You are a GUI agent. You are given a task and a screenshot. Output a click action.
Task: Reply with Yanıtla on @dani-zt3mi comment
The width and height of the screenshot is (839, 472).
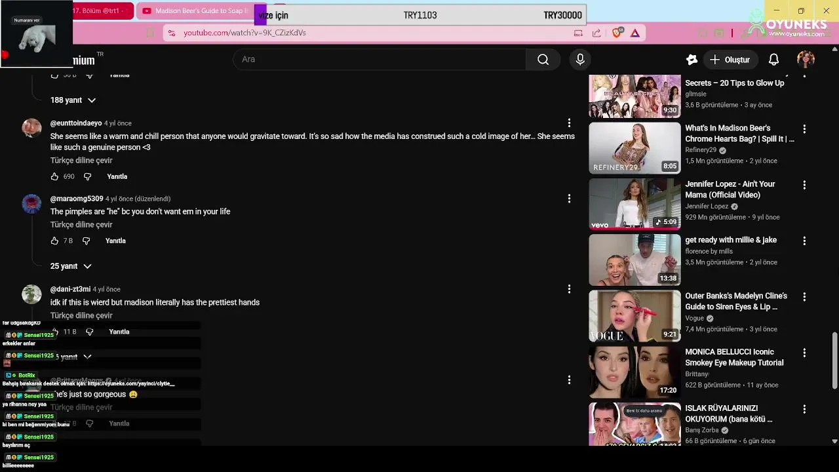click(x=119, y=332)
